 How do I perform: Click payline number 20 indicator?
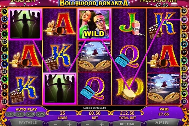tap(5, 42)
